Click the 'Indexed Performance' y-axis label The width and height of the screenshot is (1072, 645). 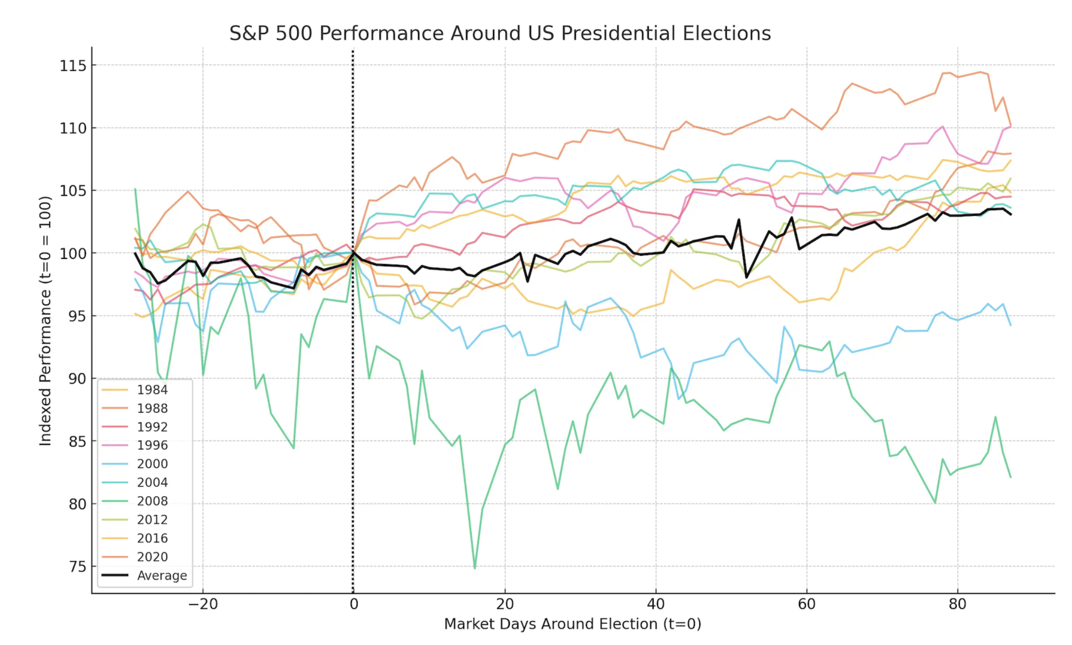click(45, 320)
